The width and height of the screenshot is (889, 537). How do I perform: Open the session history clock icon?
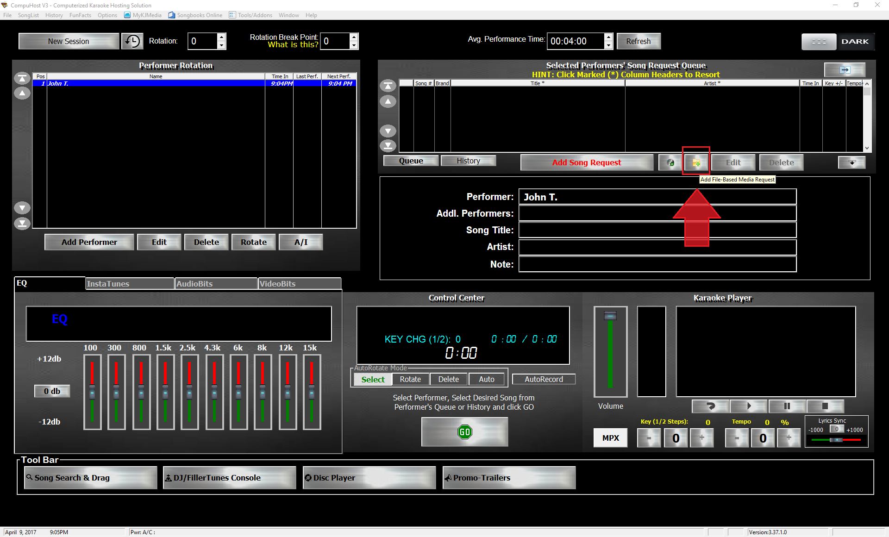coord(132,41)
